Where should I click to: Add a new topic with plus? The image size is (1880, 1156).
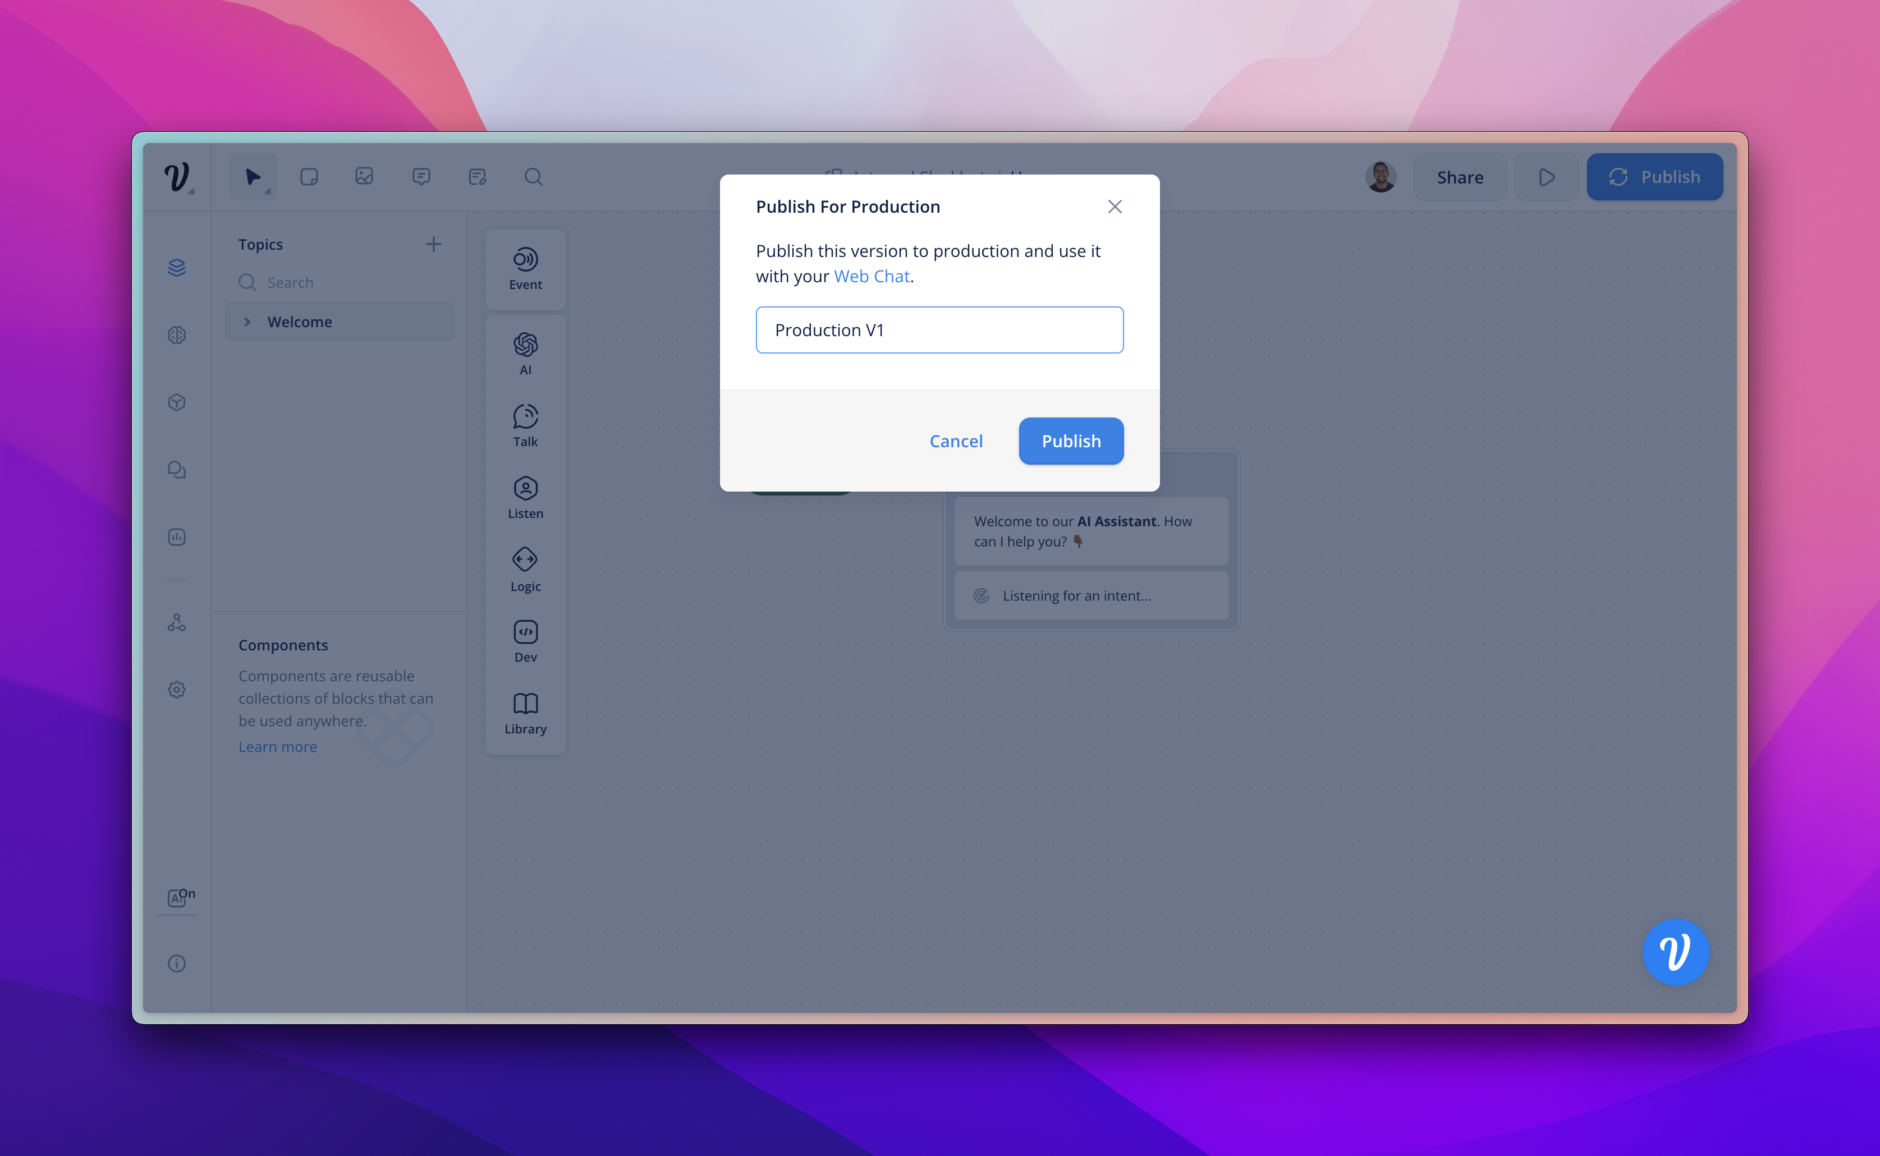pyautogui.click(x=433, y=245)
